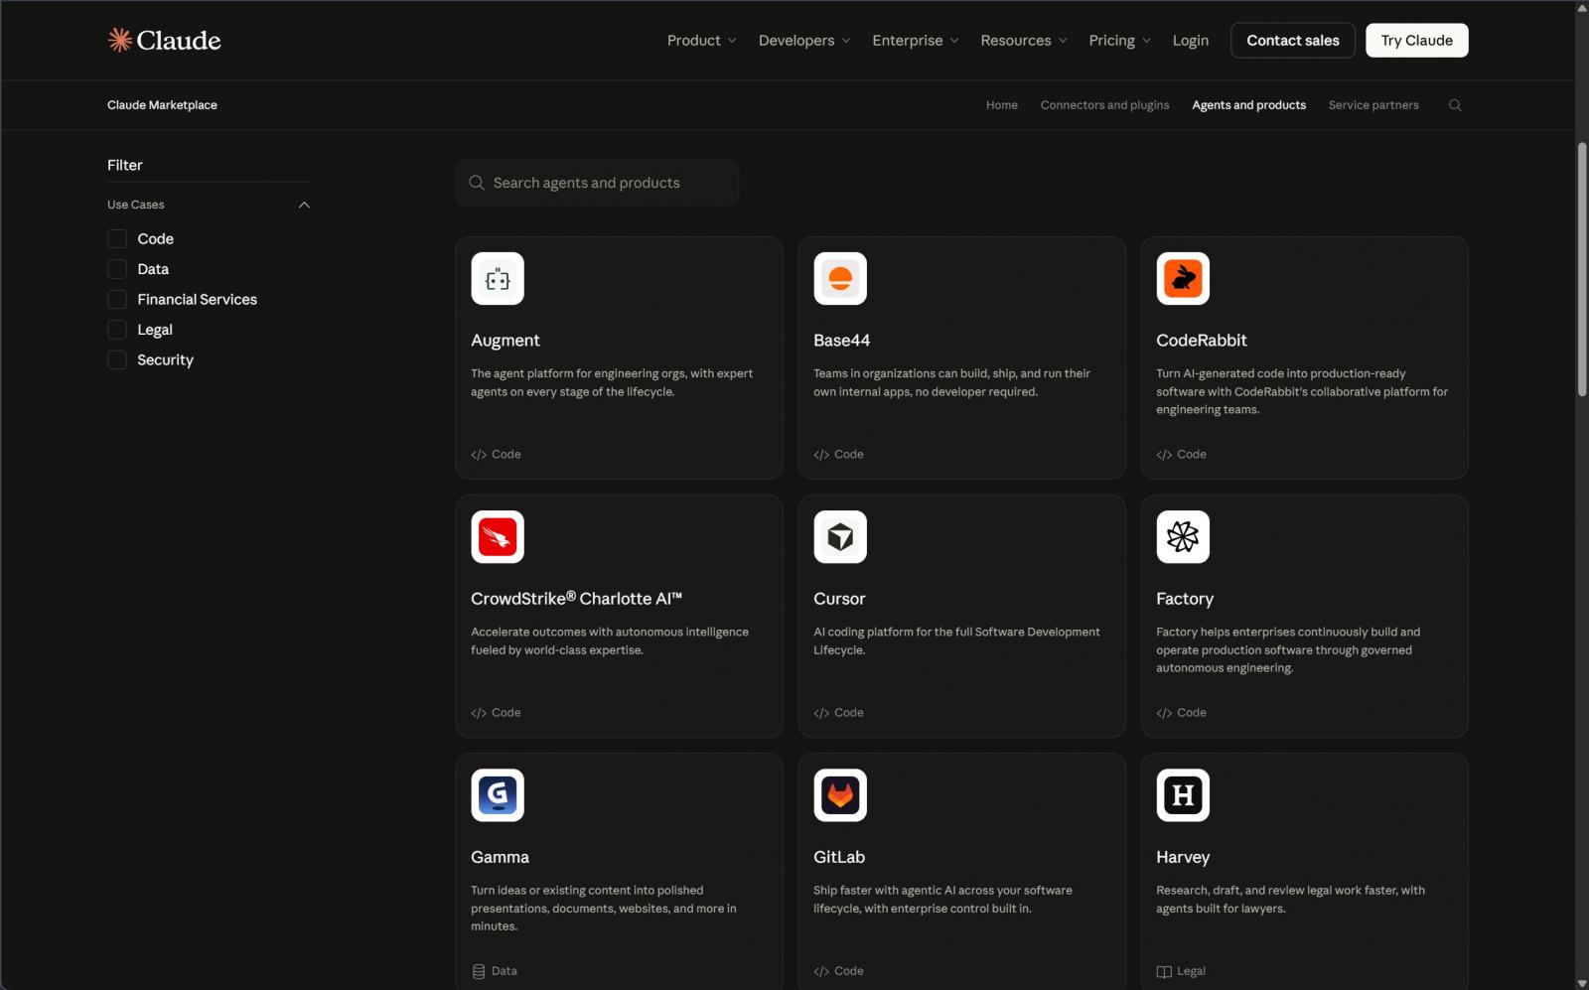Click the legal book icon on Harvey card
1589x990 pixels.
click(x=1164, y=971)
